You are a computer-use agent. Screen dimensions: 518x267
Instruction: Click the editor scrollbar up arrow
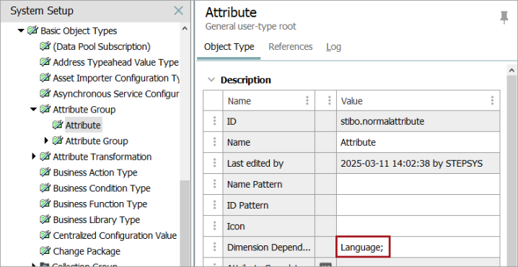pyautogui.click(x=512, y=70)
